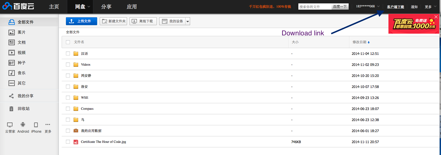Sort by 修改日期 column arrow

(x=369, y=42)
